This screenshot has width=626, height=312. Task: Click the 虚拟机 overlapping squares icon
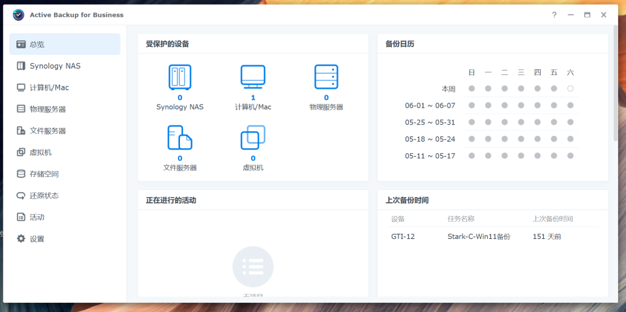253,138
